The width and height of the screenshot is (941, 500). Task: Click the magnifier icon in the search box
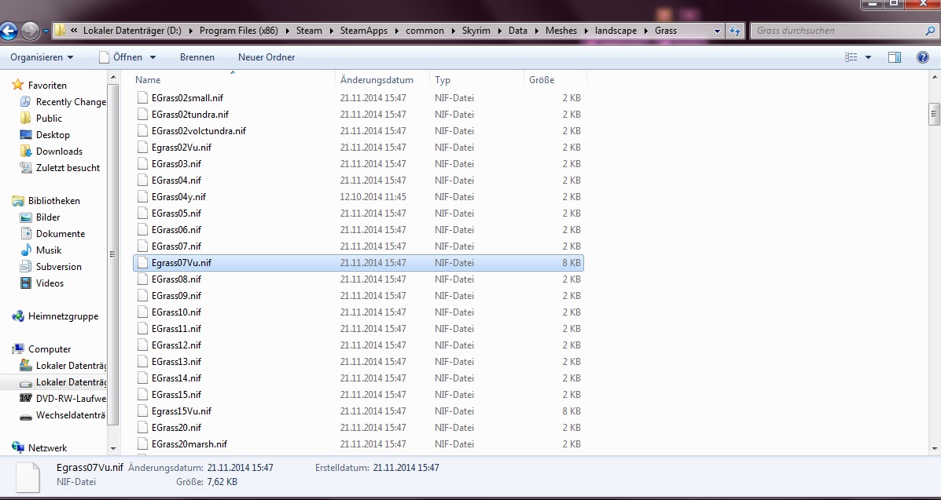click(x=929, y=31)
